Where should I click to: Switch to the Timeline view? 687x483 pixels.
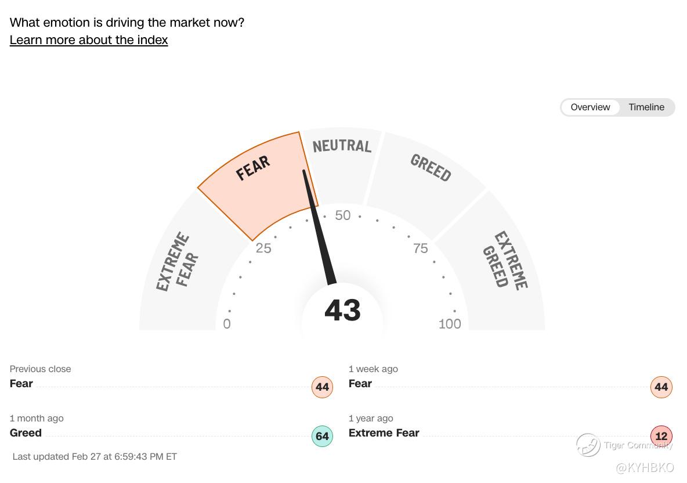(646, 107)
